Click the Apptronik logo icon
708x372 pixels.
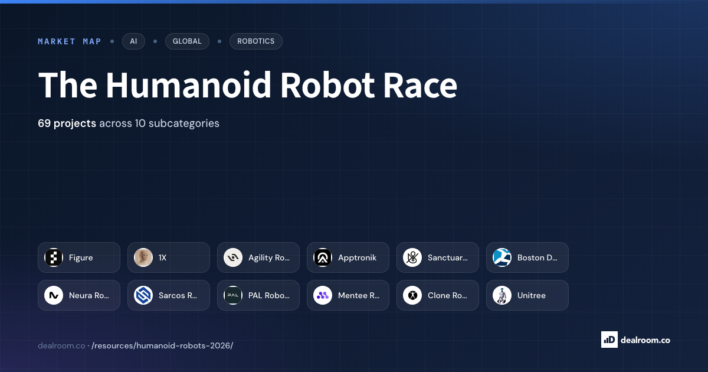click(323, 257)
